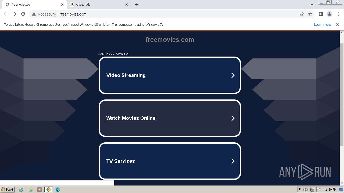Close the Chrome window
Viewport: 344px width, 193px height.
337,2
